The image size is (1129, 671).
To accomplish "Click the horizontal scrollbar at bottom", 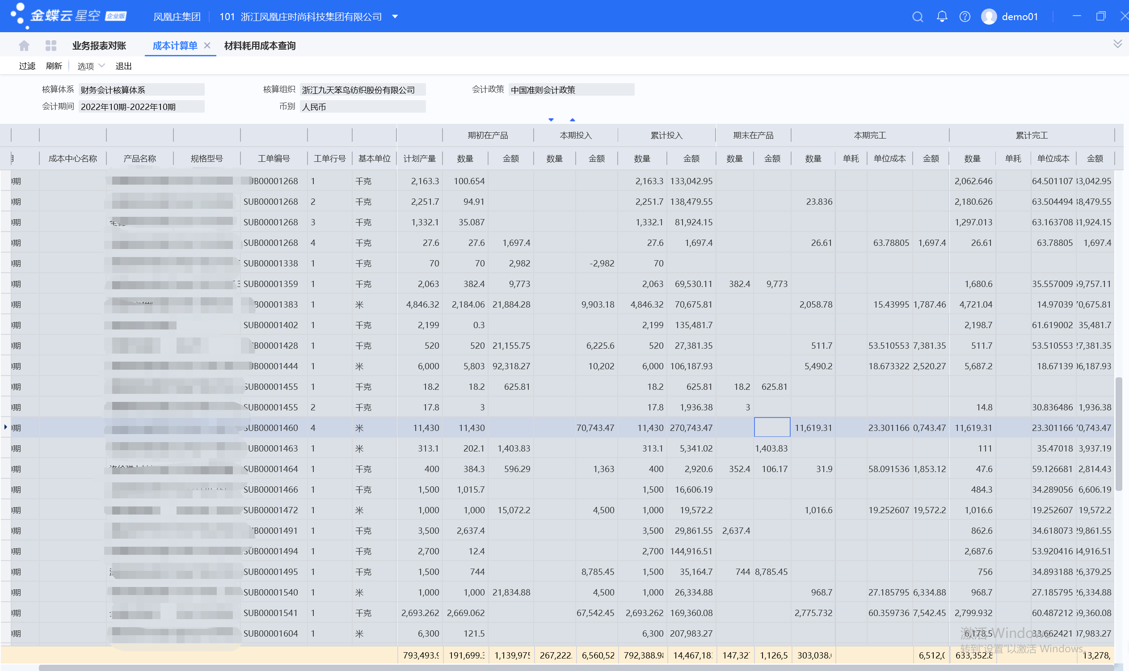I will [576, 668].
